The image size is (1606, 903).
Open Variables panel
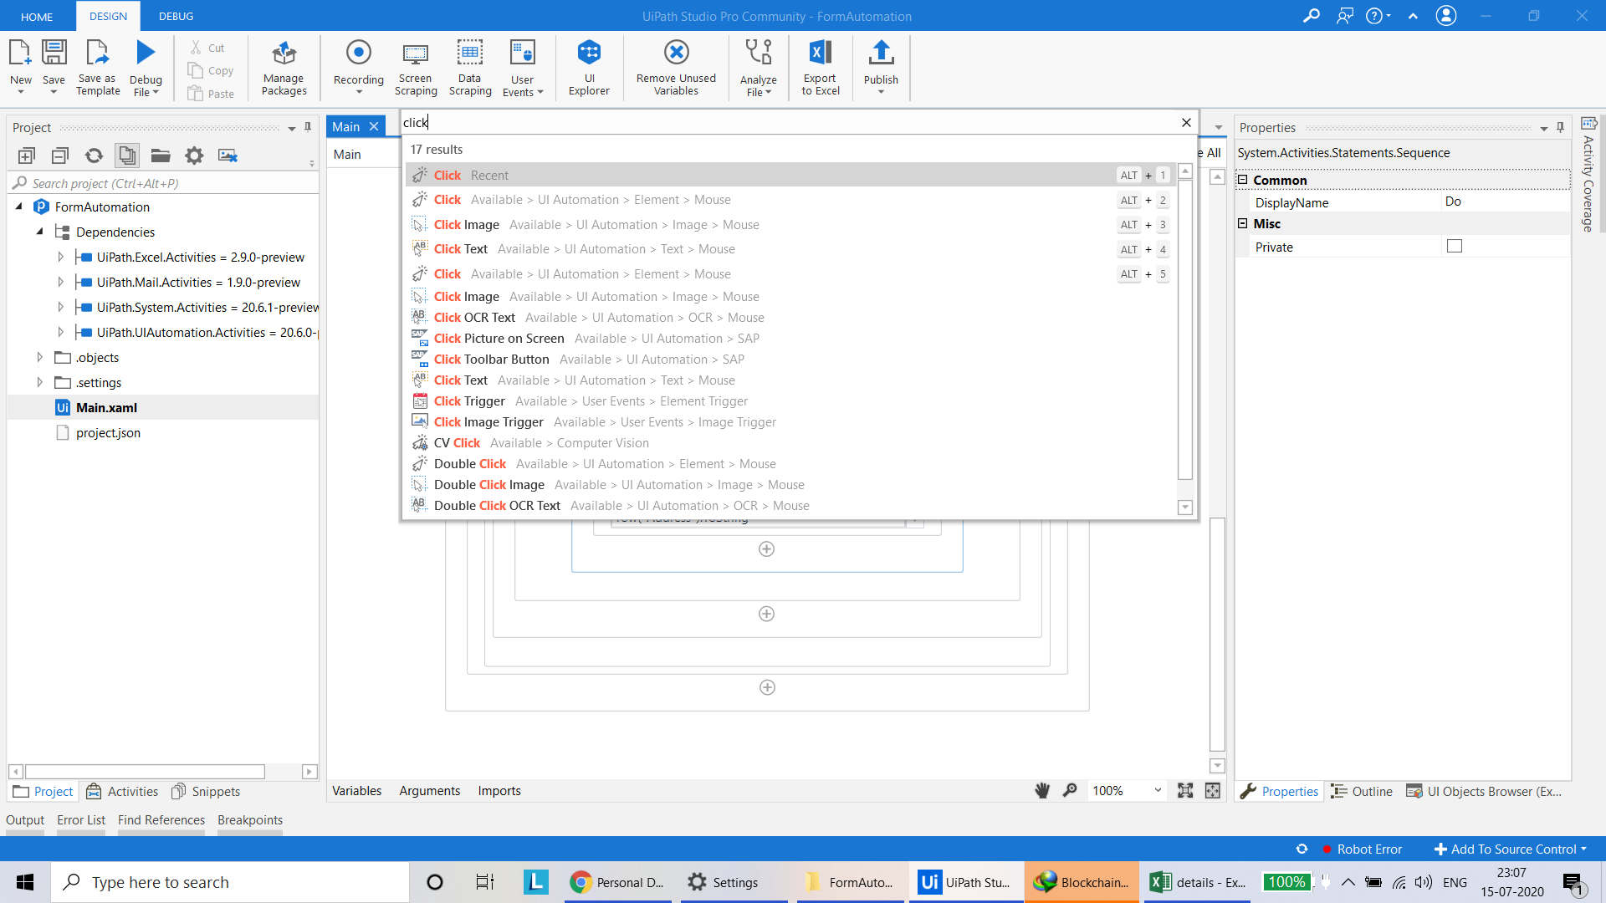(356, 791)
